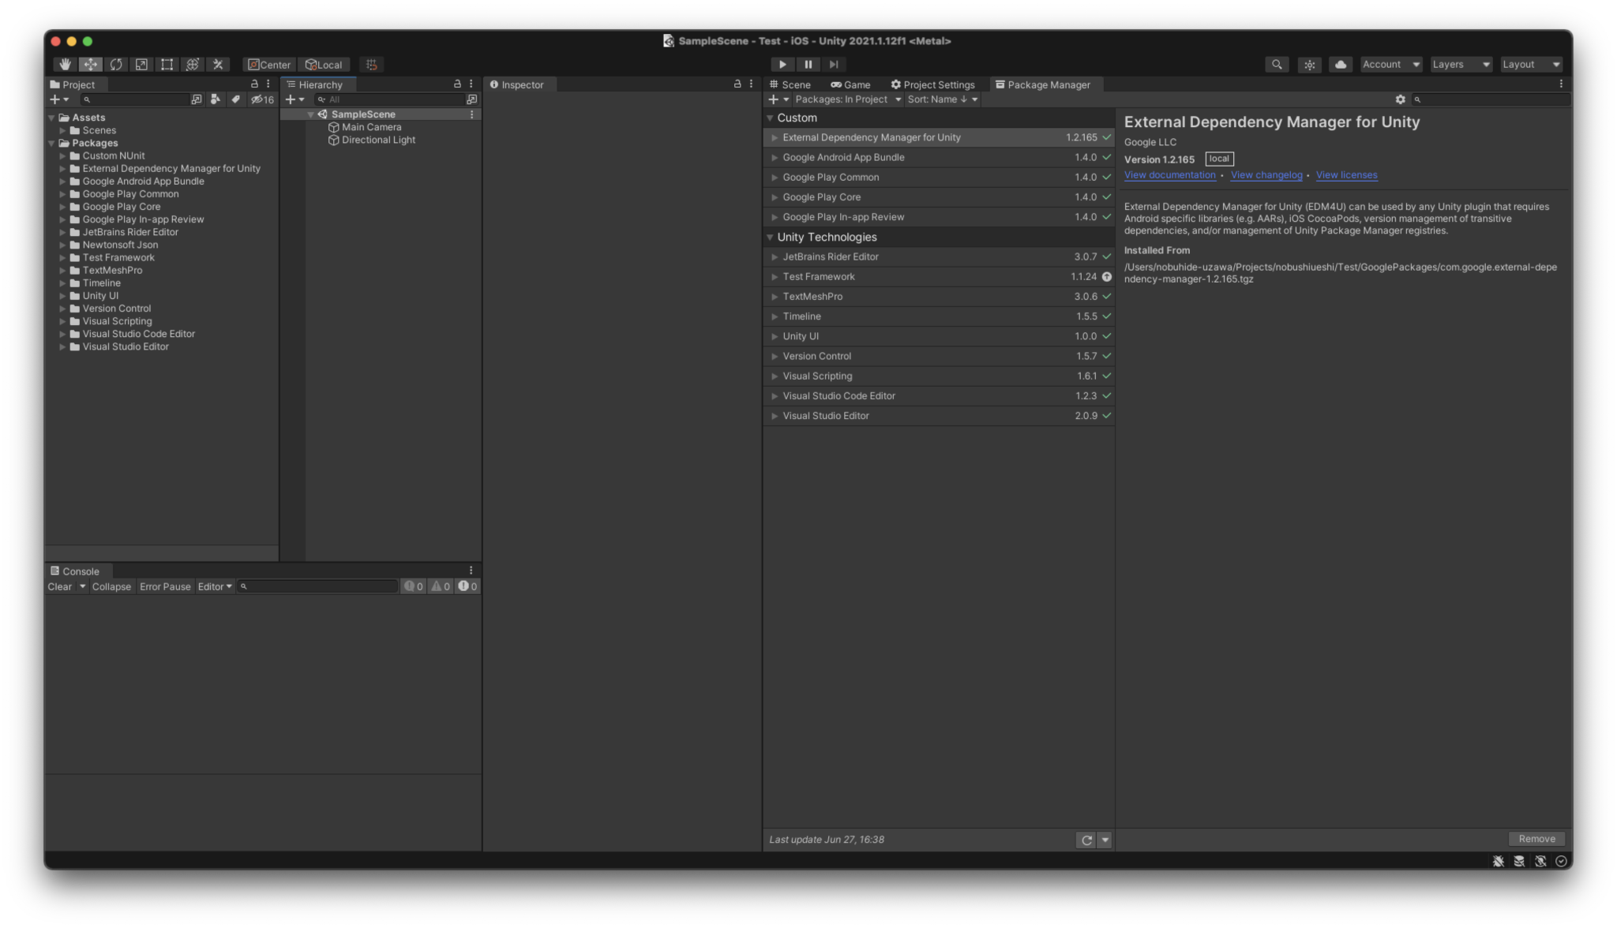Open the View changelog link

coord(1266,175)
